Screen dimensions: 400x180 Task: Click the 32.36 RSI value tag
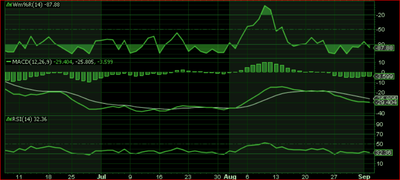(383, 153)
